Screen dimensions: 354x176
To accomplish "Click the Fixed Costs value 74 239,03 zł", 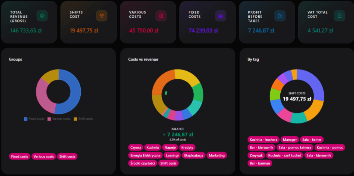I will point(203,30).
